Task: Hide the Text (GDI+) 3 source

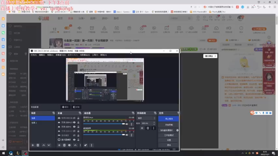Action: (x=74, y=122)
